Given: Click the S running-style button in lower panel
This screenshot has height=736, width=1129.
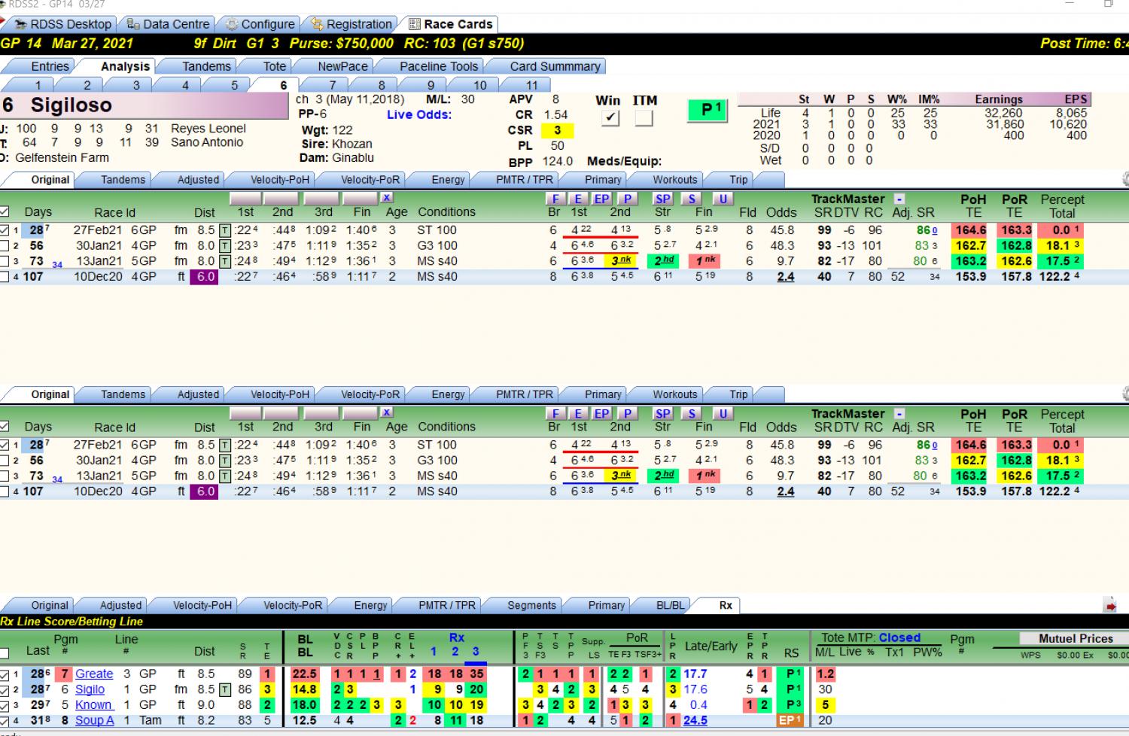Looking at the screenshot, I should coord(692,413).
